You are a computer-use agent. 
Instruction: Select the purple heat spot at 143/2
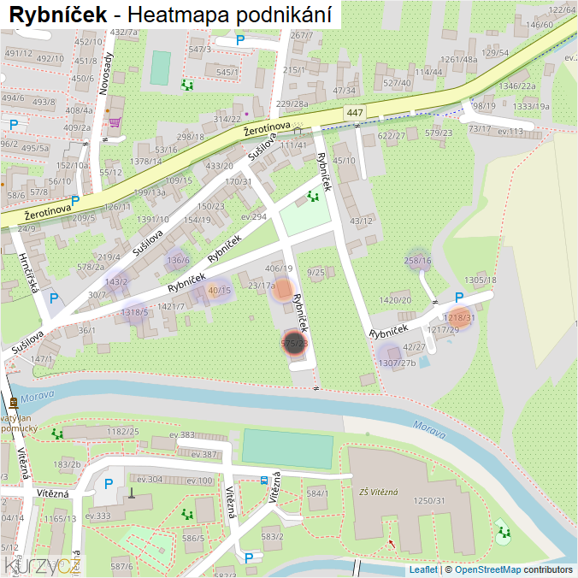[x=116, y=282]
